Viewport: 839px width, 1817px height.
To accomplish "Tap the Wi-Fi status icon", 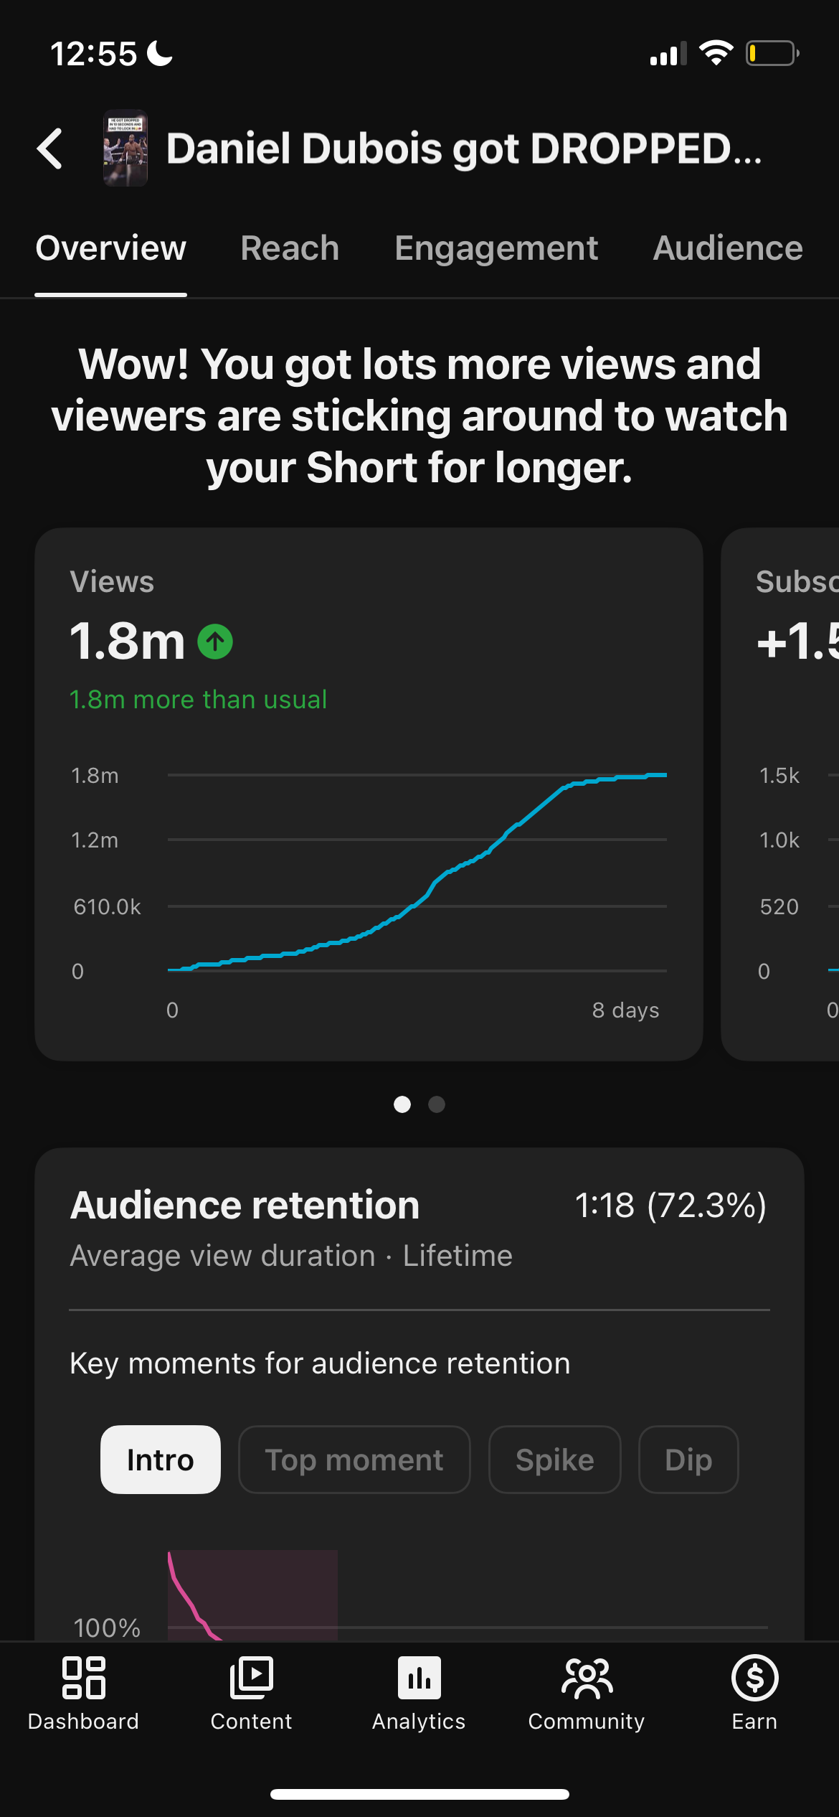I will [716, 53].
